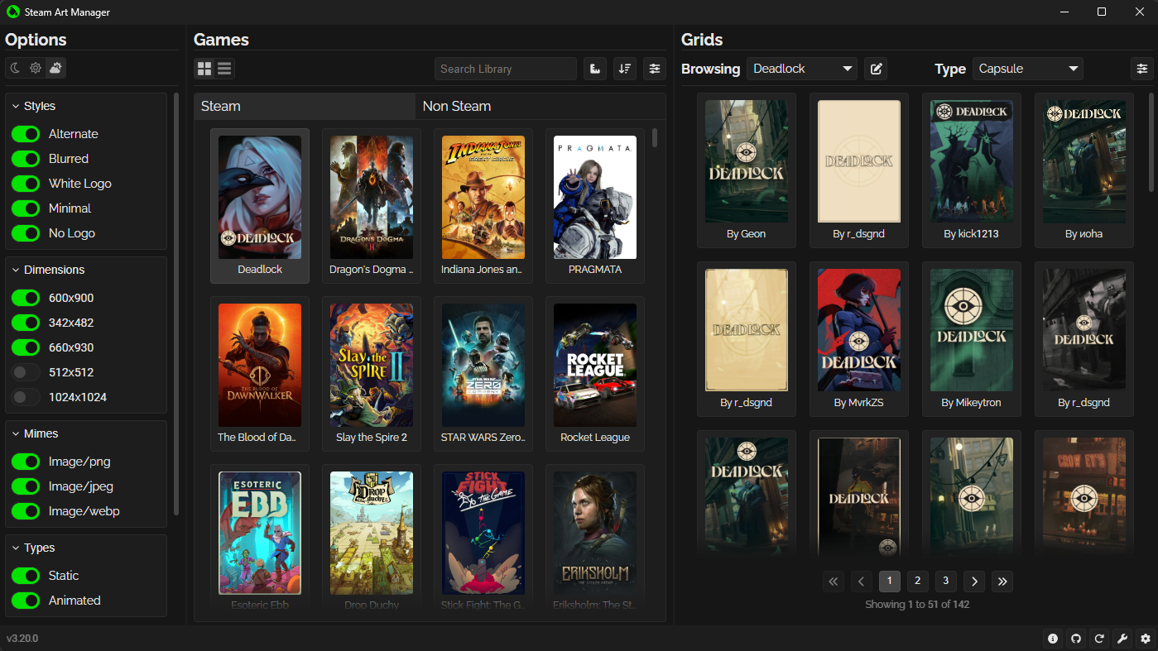1158x651 pixels.
Task: Click the manual game edit icon beside Browsing
Action: click(x=876, y=69)
